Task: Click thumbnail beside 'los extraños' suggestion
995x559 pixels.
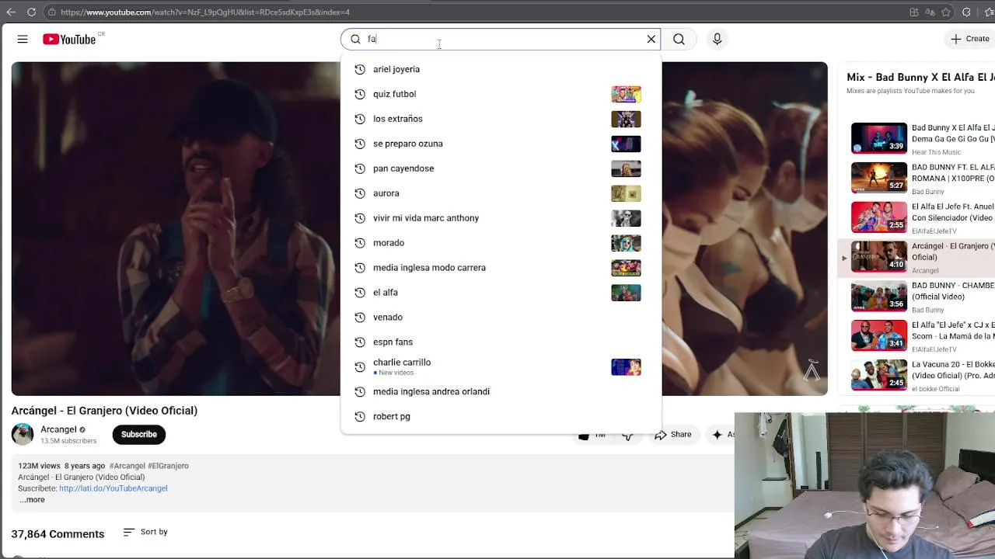Action: coord(626,119)
